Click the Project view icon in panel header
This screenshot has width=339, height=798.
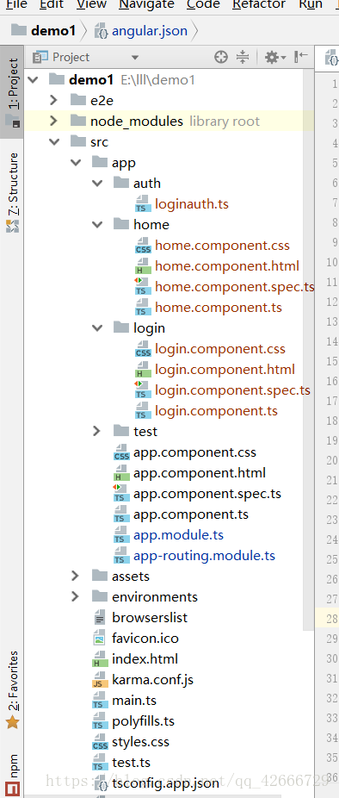40,57
